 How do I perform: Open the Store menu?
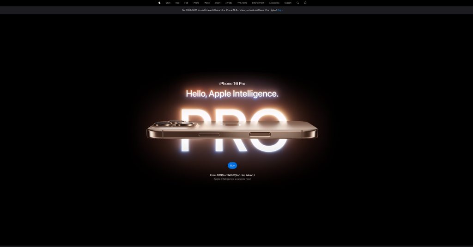168,3
